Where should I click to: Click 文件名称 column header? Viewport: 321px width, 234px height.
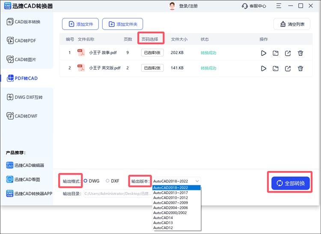[x=86, y=39]
